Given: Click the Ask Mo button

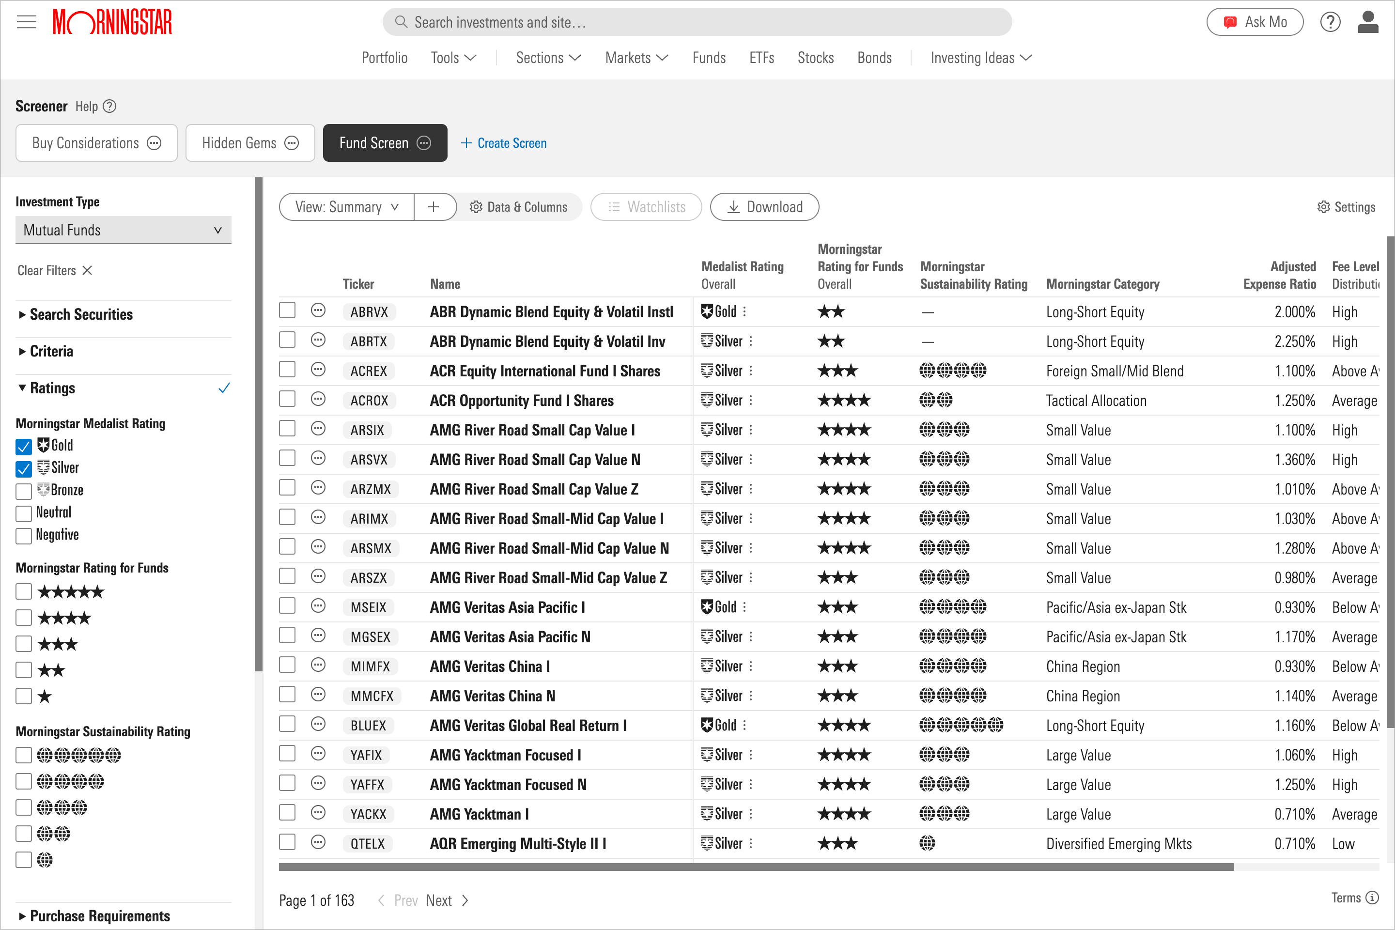Looking at the screenshot, I should coord(1255,22).
